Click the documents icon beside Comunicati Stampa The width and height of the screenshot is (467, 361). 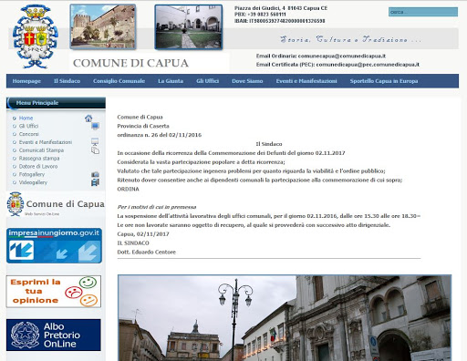pos(95,150)
